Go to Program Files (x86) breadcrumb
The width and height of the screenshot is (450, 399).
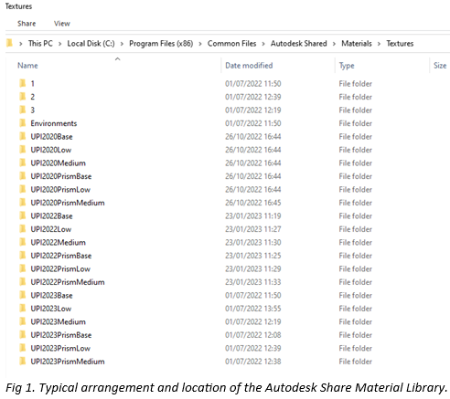point(161,44)
